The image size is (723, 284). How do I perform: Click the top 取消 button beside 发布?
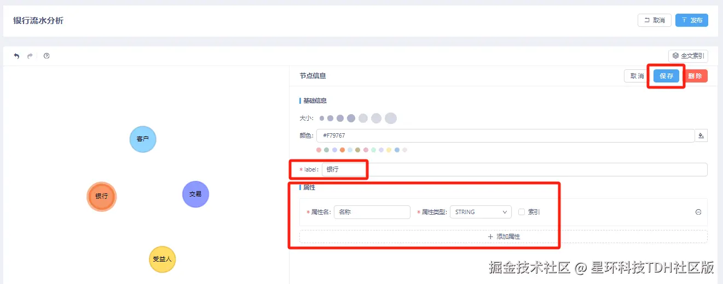pyautogui.click(x=655, y=20)
